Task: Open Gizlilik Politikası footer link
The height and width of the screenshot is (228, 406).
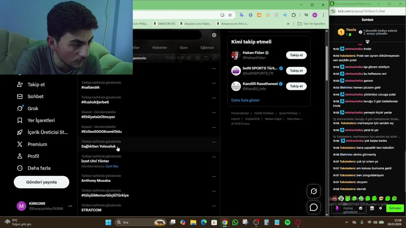Action: tap(264, 113)
